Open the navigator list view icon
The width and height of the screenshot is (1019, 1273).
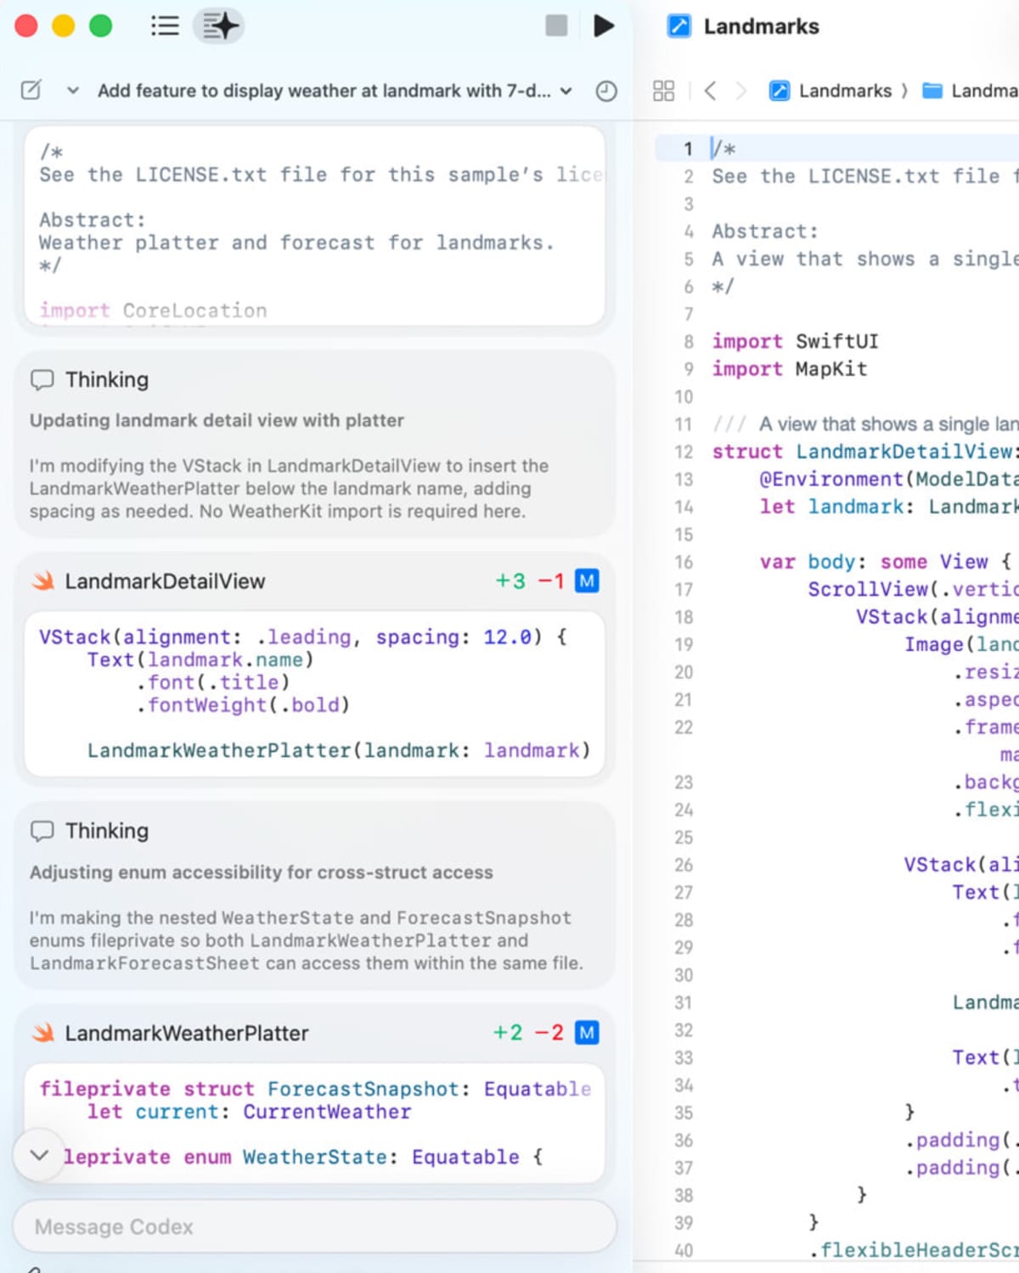coord(164,25)
